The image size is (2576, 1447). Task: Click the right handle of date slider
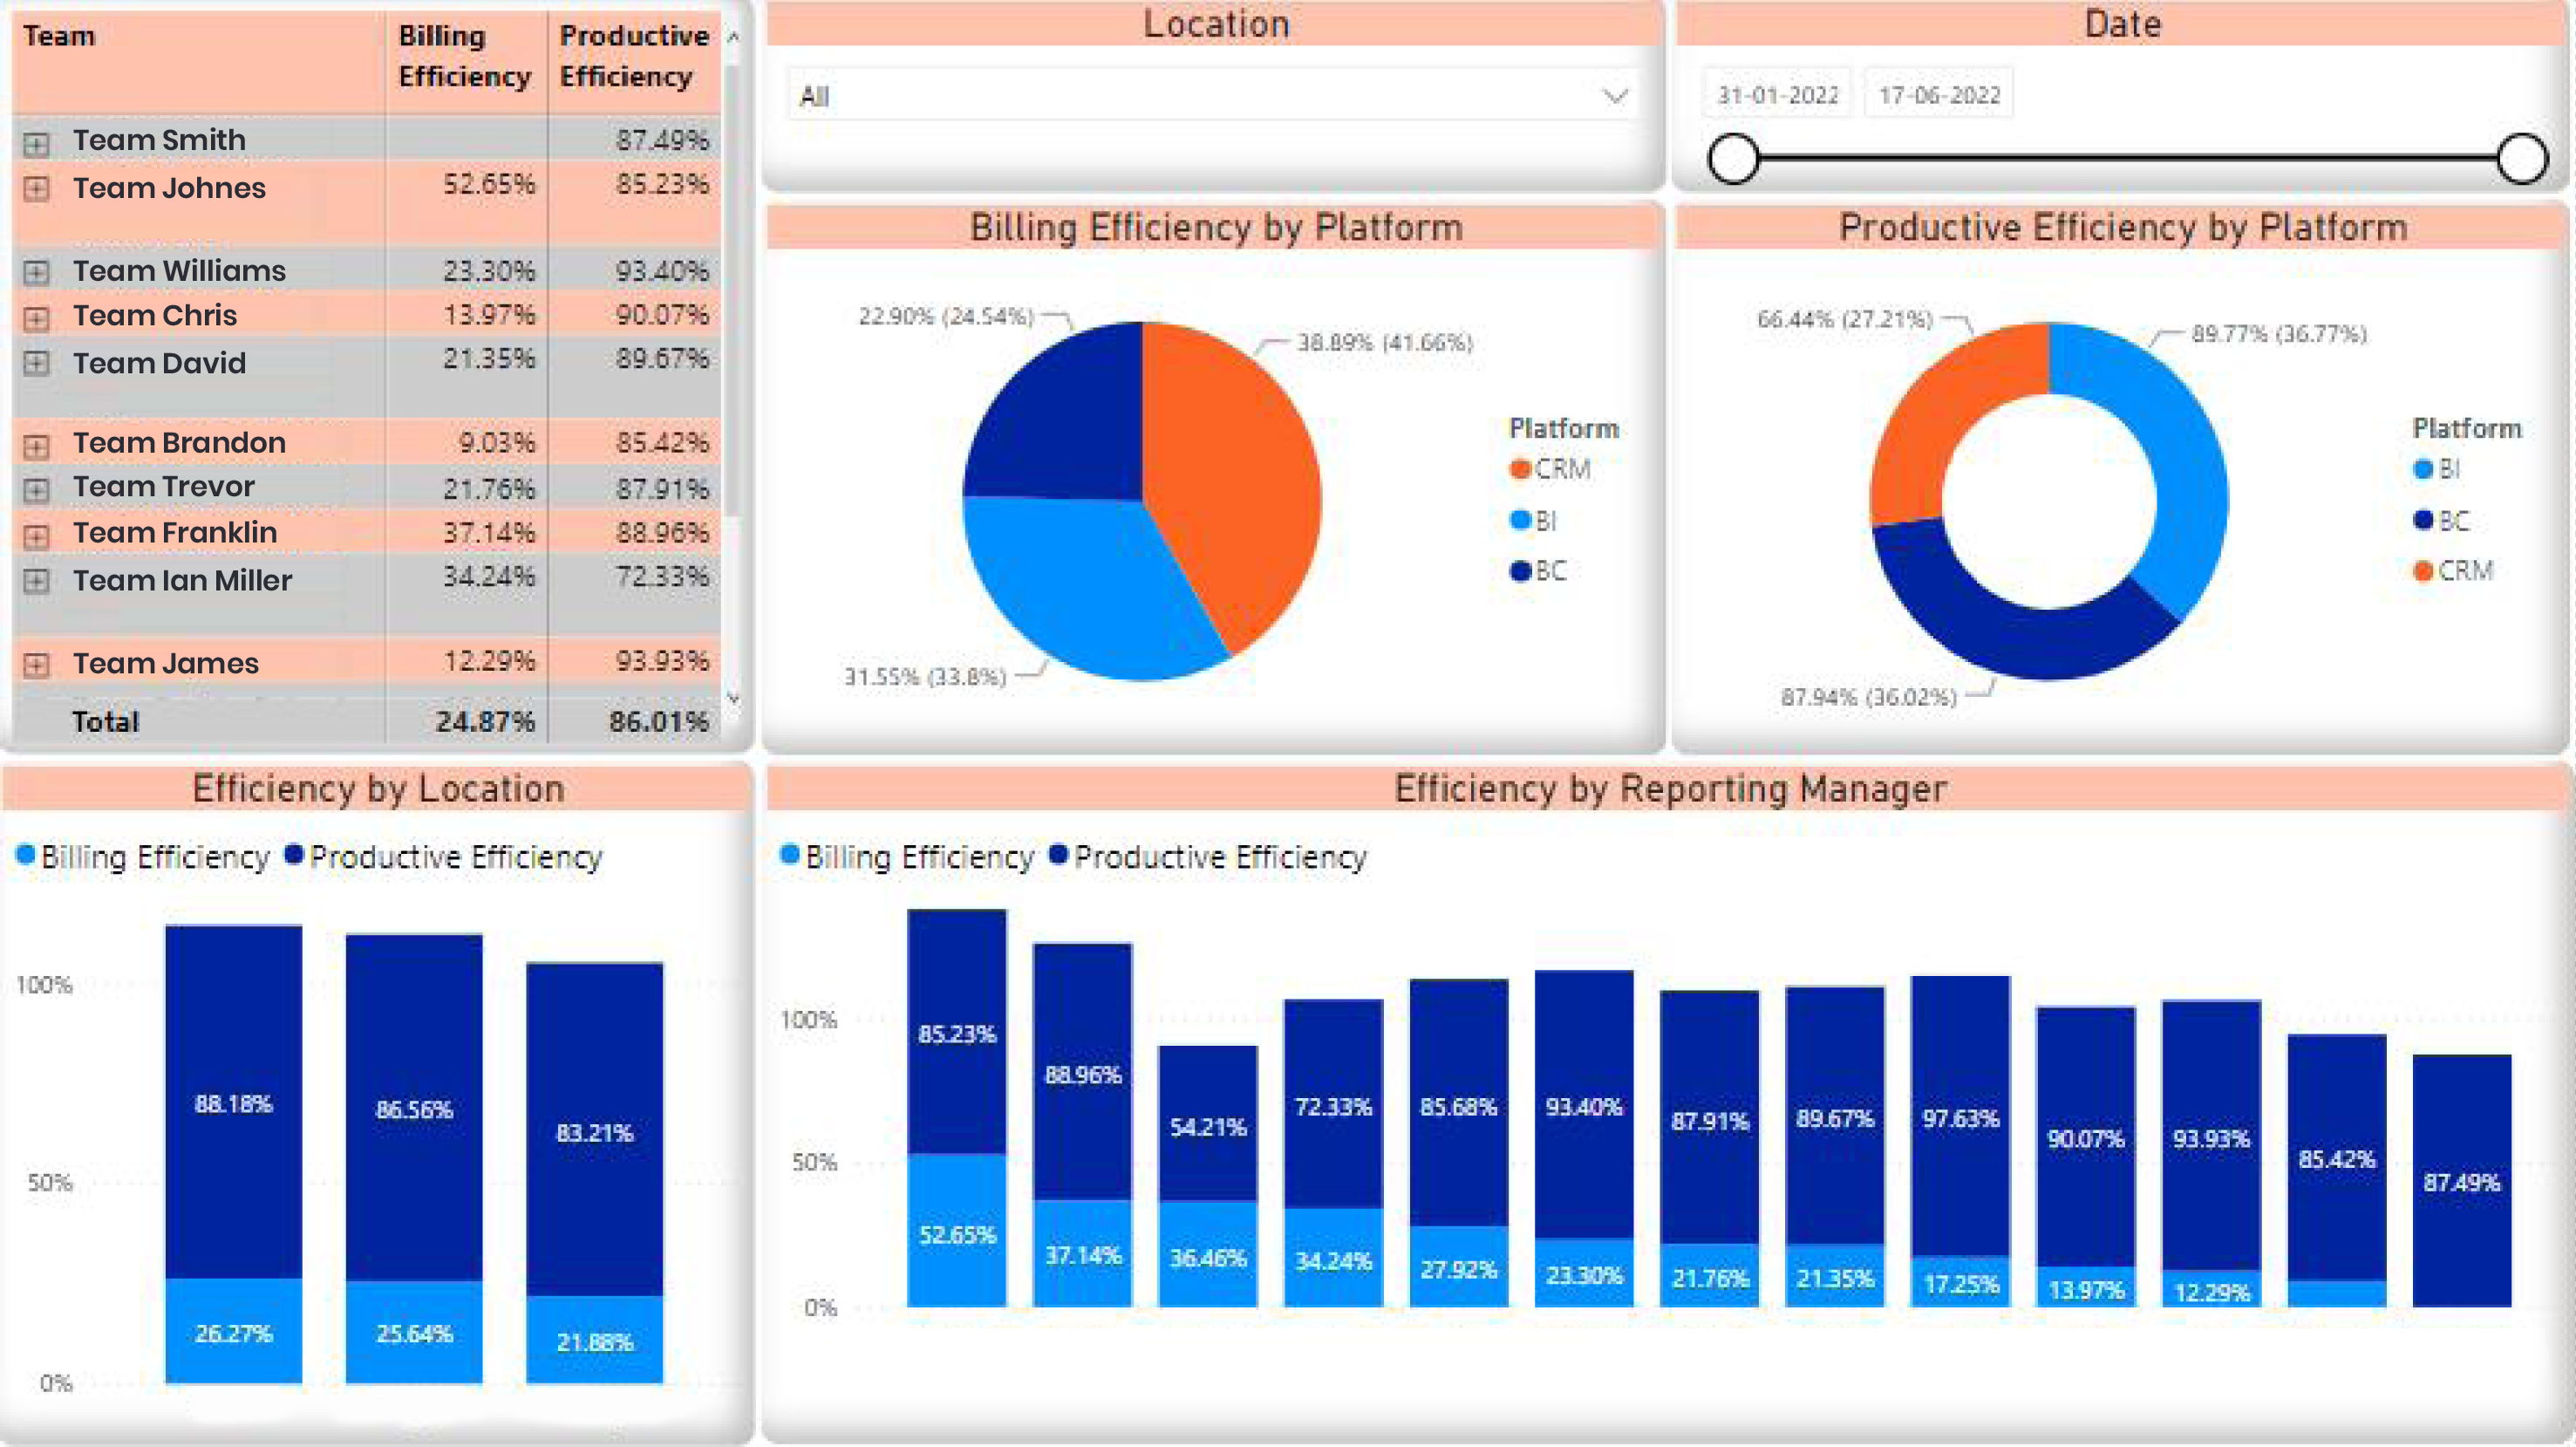[x=2522, y=158]
